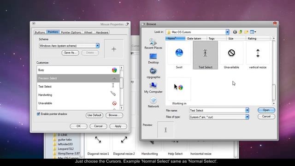Select Handwriting file in background window
Viewport: 295px width, 166px height.
coord(149,148)
